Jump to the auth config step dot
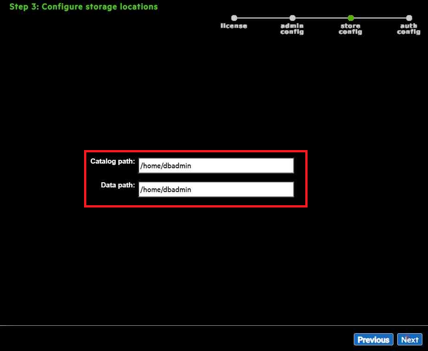 tap(409, 18)
